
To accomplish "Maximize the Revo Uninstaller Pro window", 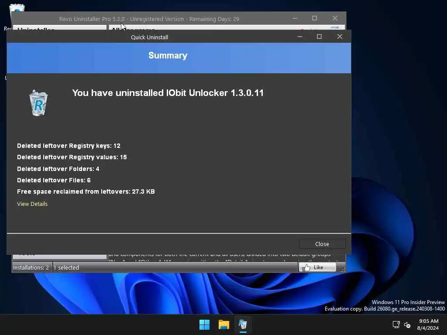I will tap(314, 18).
